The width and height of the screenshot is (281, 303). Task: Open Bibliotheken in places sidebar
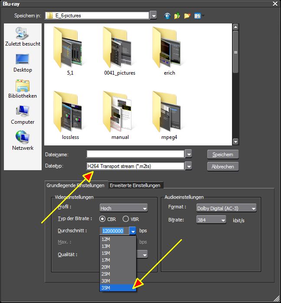click(x=23, y=89)
